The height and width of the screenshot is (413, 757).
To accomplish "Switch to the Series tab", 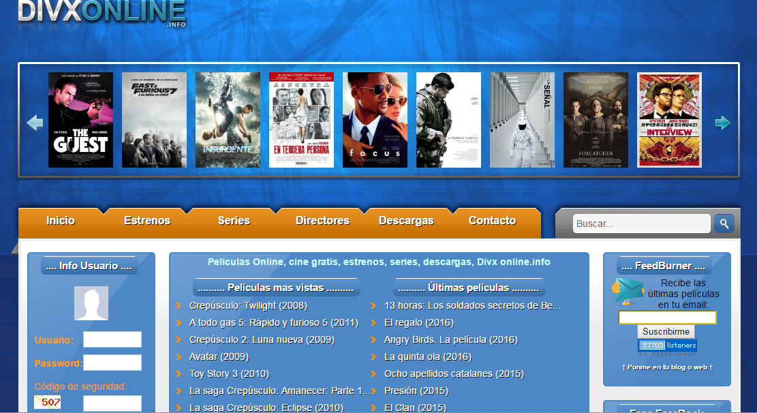I will [x=234, y=221].
